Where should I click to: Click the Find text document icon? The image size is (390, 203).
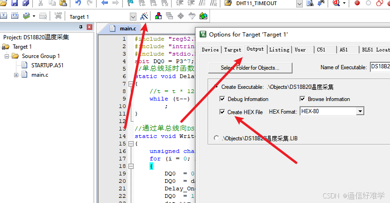click(x=310, y=3)
